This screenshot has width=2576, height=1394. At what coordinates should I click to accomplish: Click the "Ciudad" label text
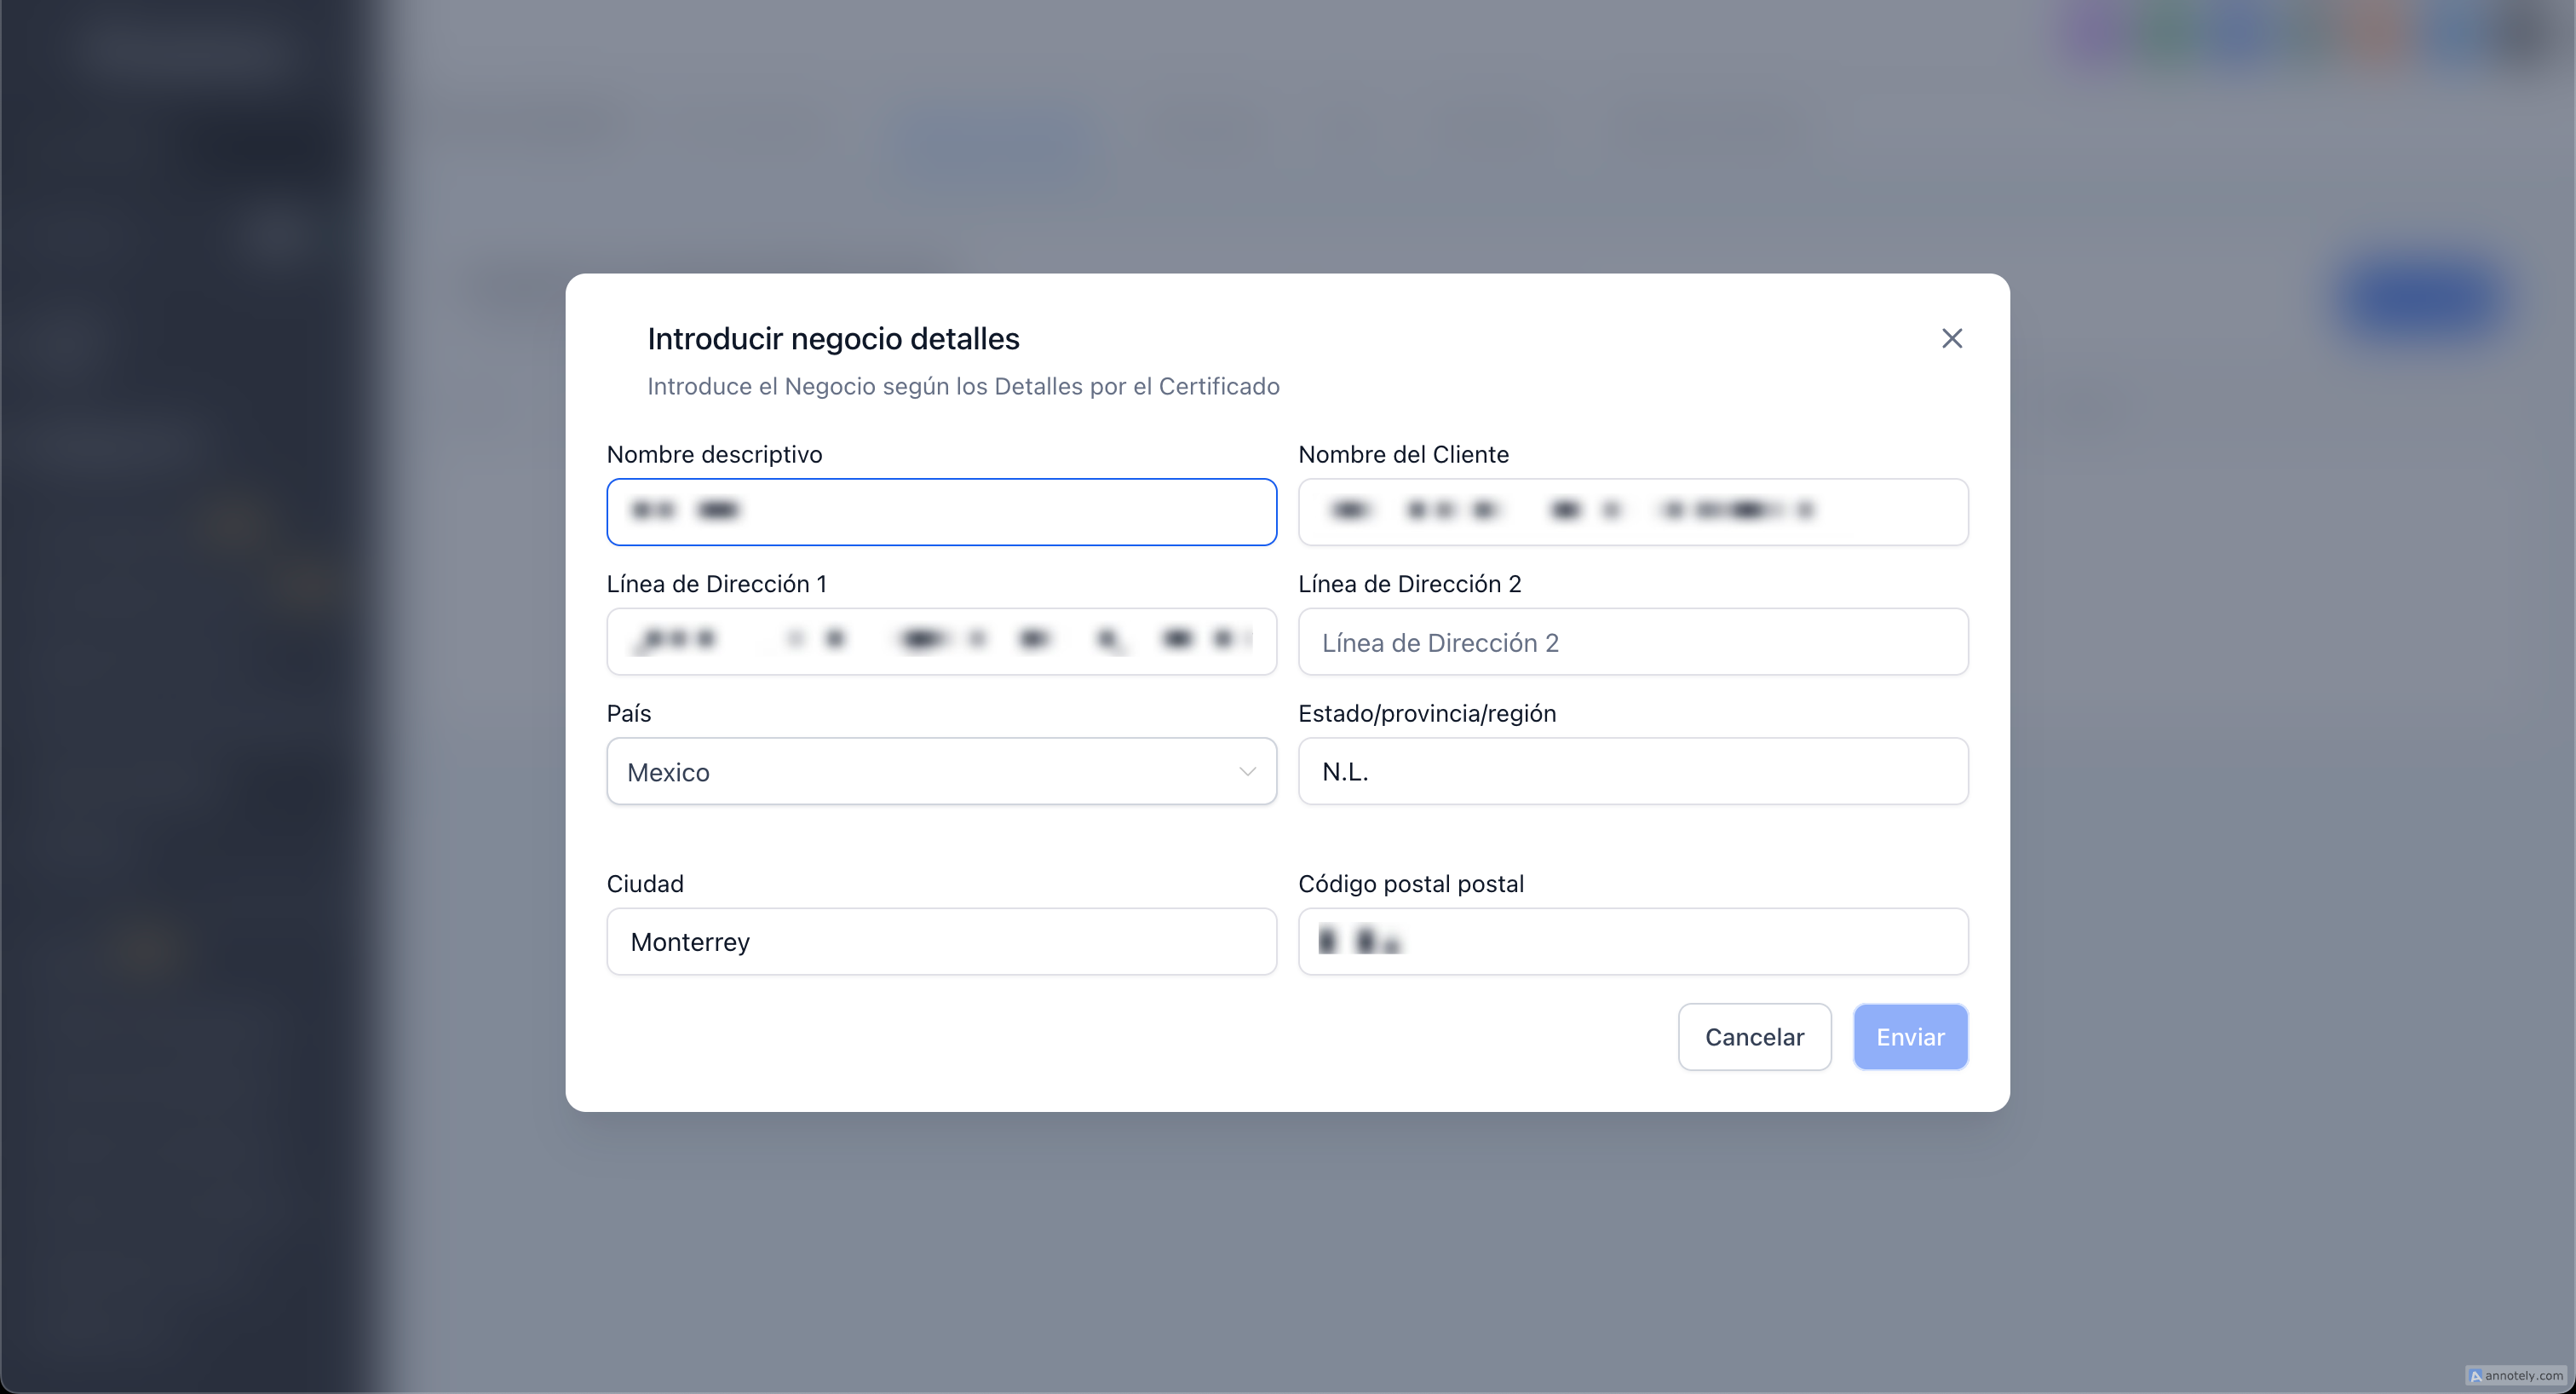(x=645, y=884)
